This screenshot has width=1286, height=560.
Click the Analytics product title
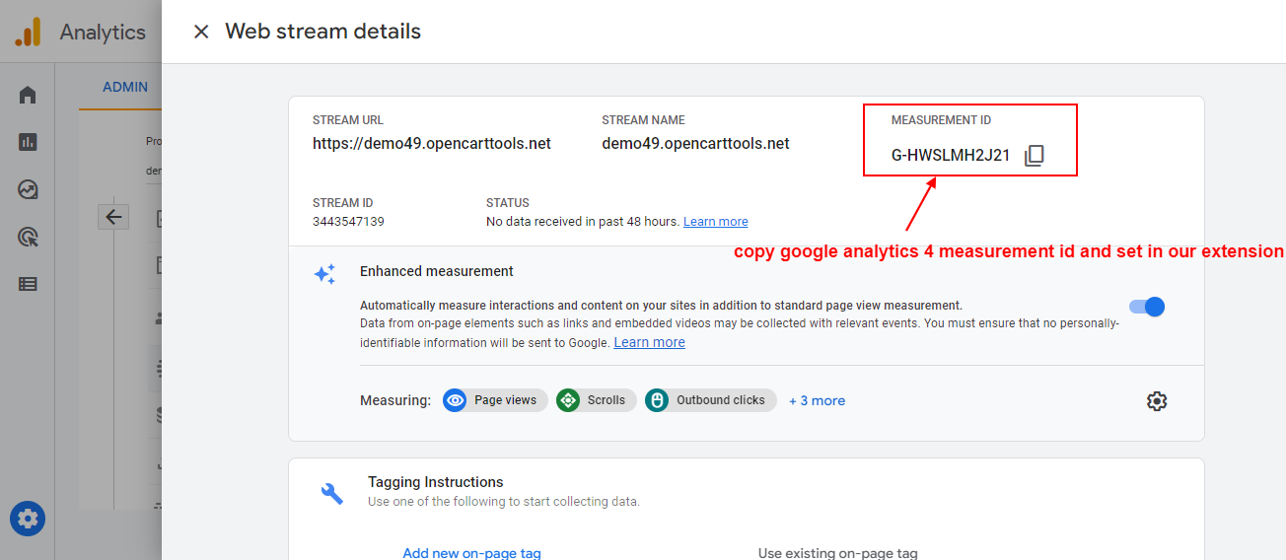click(x=103, y=33)
